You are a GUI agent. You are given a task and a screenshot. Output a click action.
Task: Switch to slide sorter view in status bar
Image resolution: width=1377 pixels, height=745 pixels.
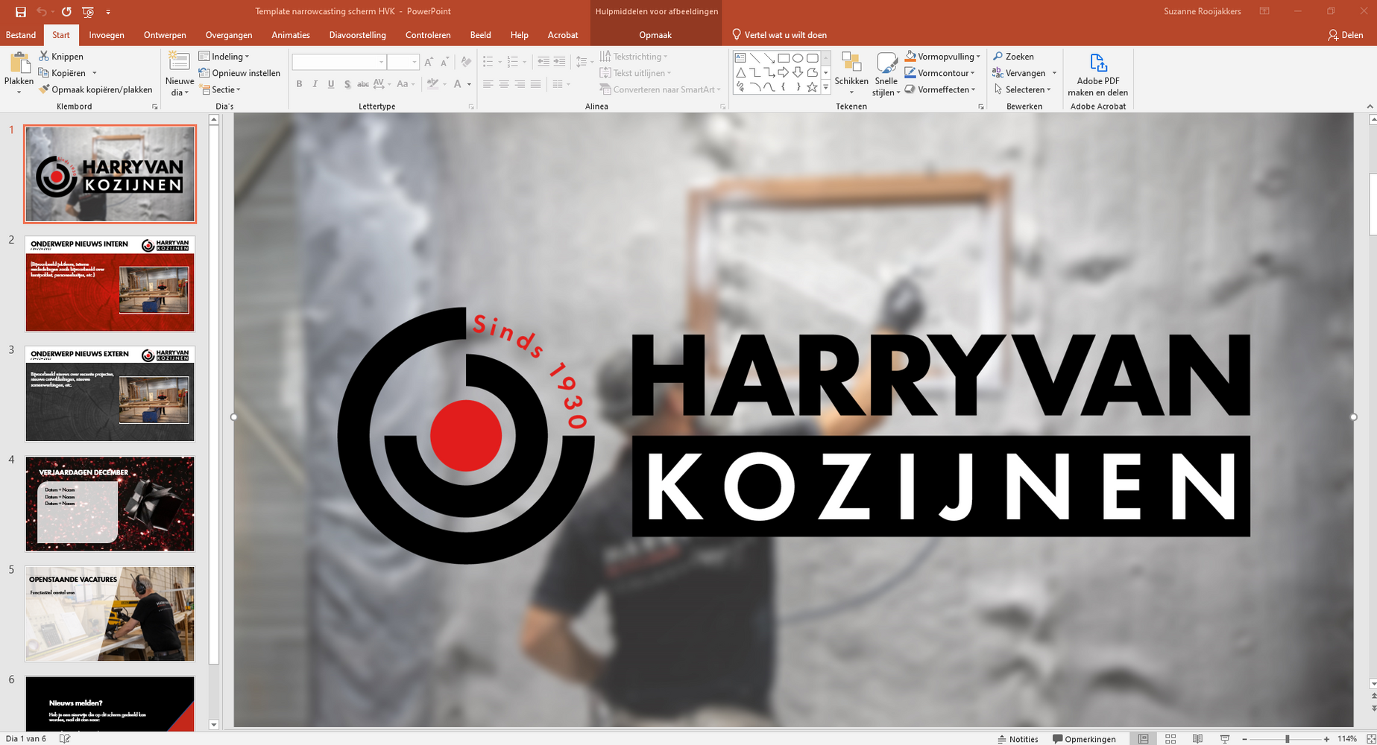click(x=1170, y=739)
